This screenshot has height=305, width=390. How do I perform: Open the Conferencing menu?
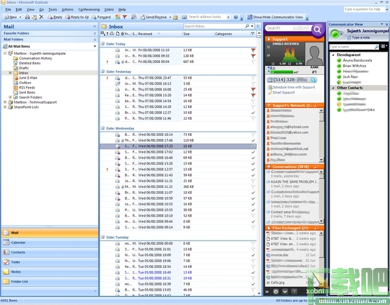(x=89, y=10)
